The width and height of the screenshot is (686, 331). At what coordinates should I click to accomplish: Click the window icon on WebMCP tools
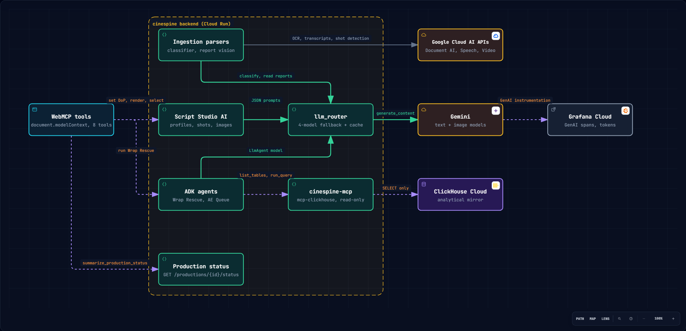(x=35, y=109)
